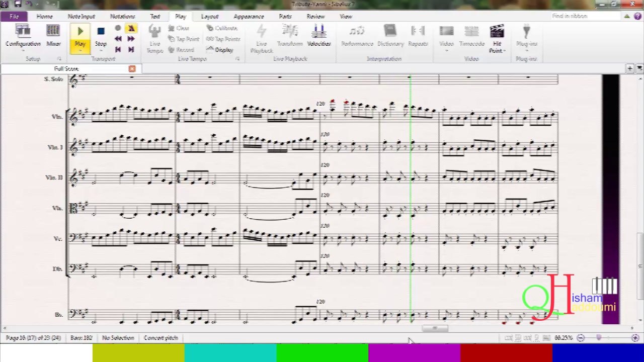Move playback line to start icon
Screen dimensions: 644x362
coord(118,49)
